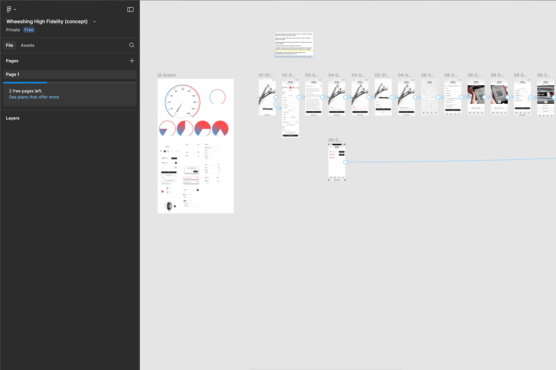Click the prototype node on the 01-01 frame
Viewport: 556px width, 370px height.
(x=276, y=97)
